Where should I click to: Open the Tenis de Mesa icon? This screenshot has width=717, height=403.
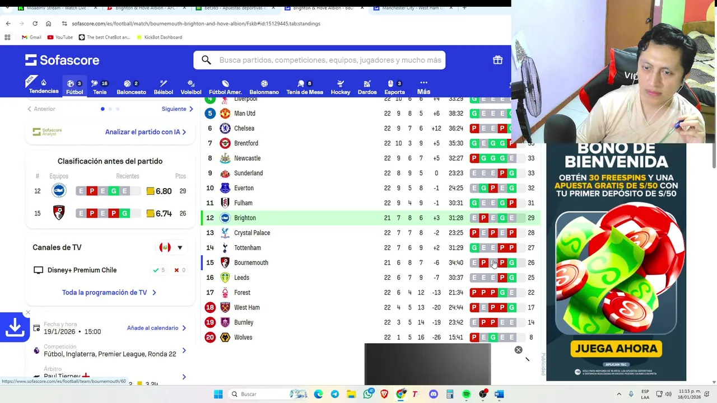[x=305, y=87]
